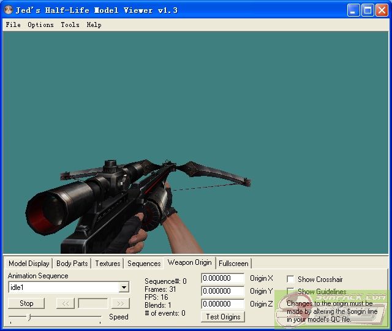Click the frame number field between the step buttons
392x331 pixels.
[93, 303]
